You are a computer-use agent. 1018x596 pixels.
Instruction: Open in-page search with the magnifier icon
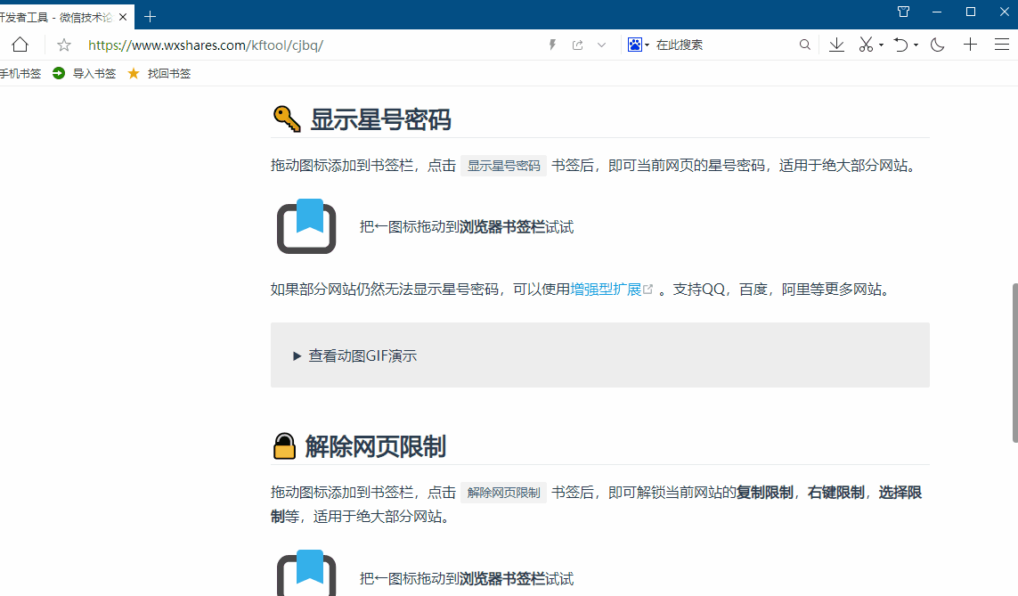804,44
